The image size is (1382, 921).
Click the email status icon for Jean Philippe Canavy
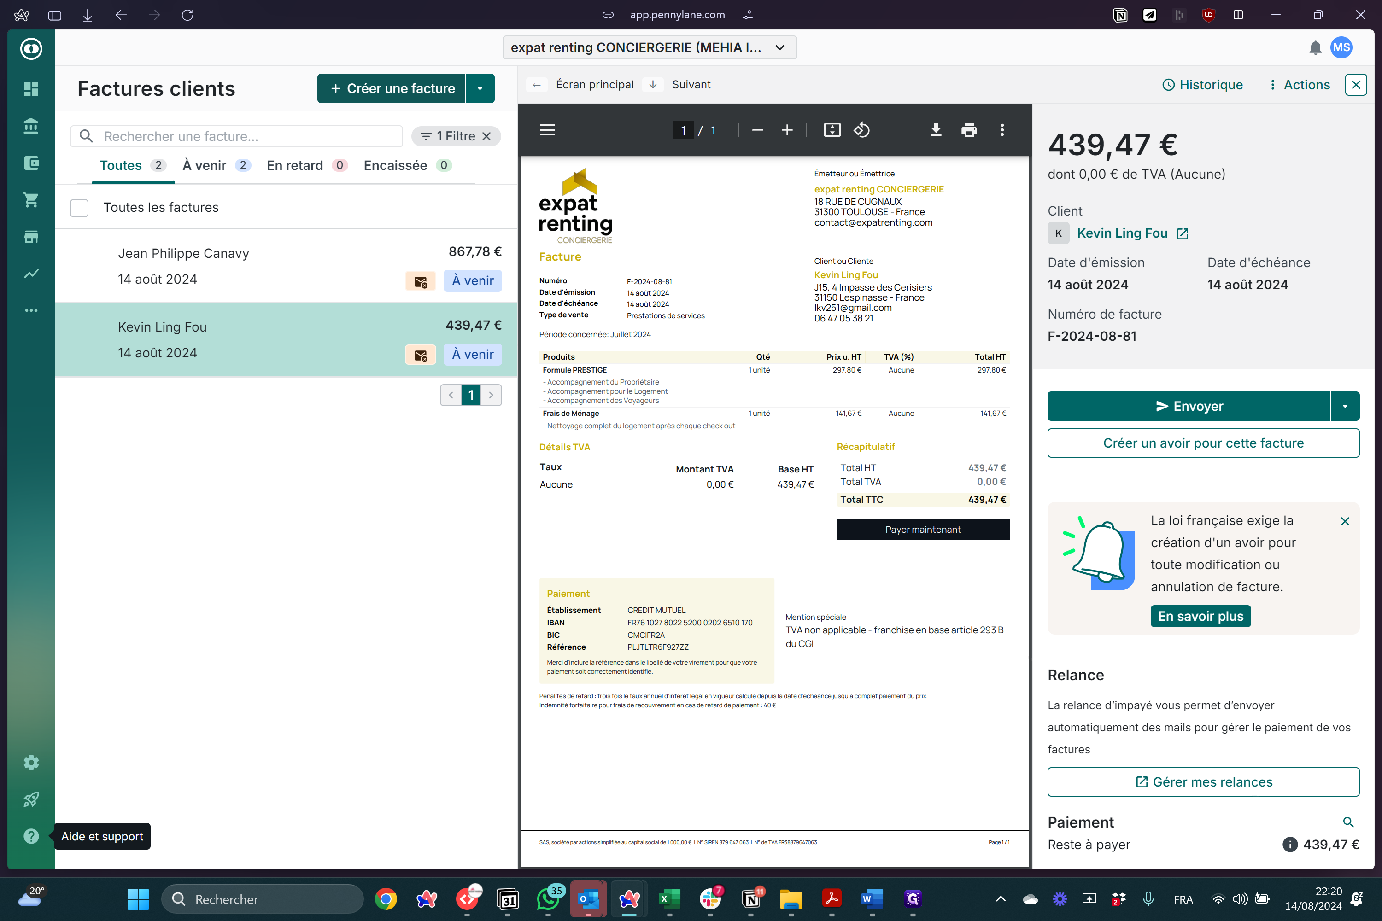tap(421, 281)
